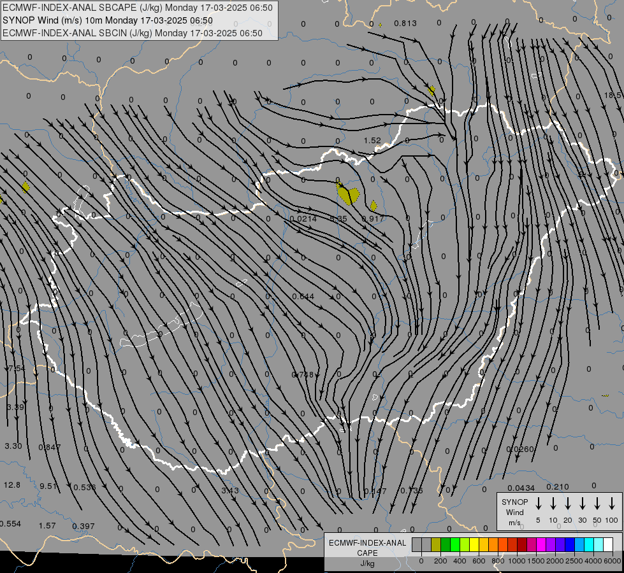Screen dimensions: 624x573
Task: Click the 50 m/s wind arrow in legend
Action: [x=597, y=504]
